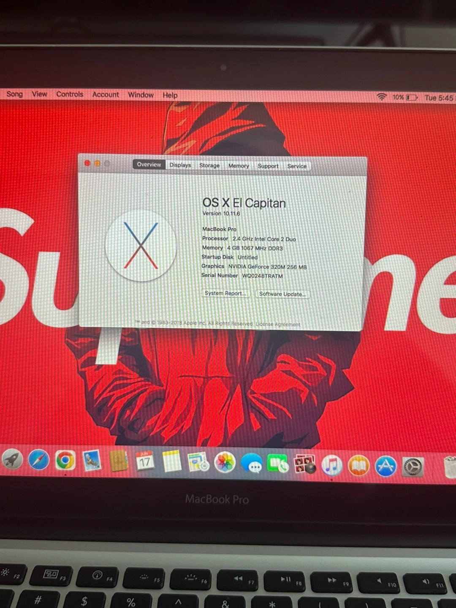Click the MacBook Pro model text in window

tap(219, 229)
